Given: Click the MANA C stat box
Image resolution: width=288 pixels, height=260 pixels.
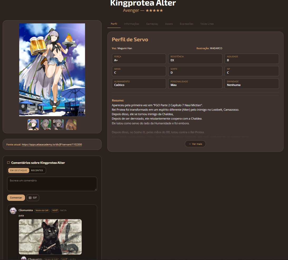Looking at the screenshot, I should 139,71.
